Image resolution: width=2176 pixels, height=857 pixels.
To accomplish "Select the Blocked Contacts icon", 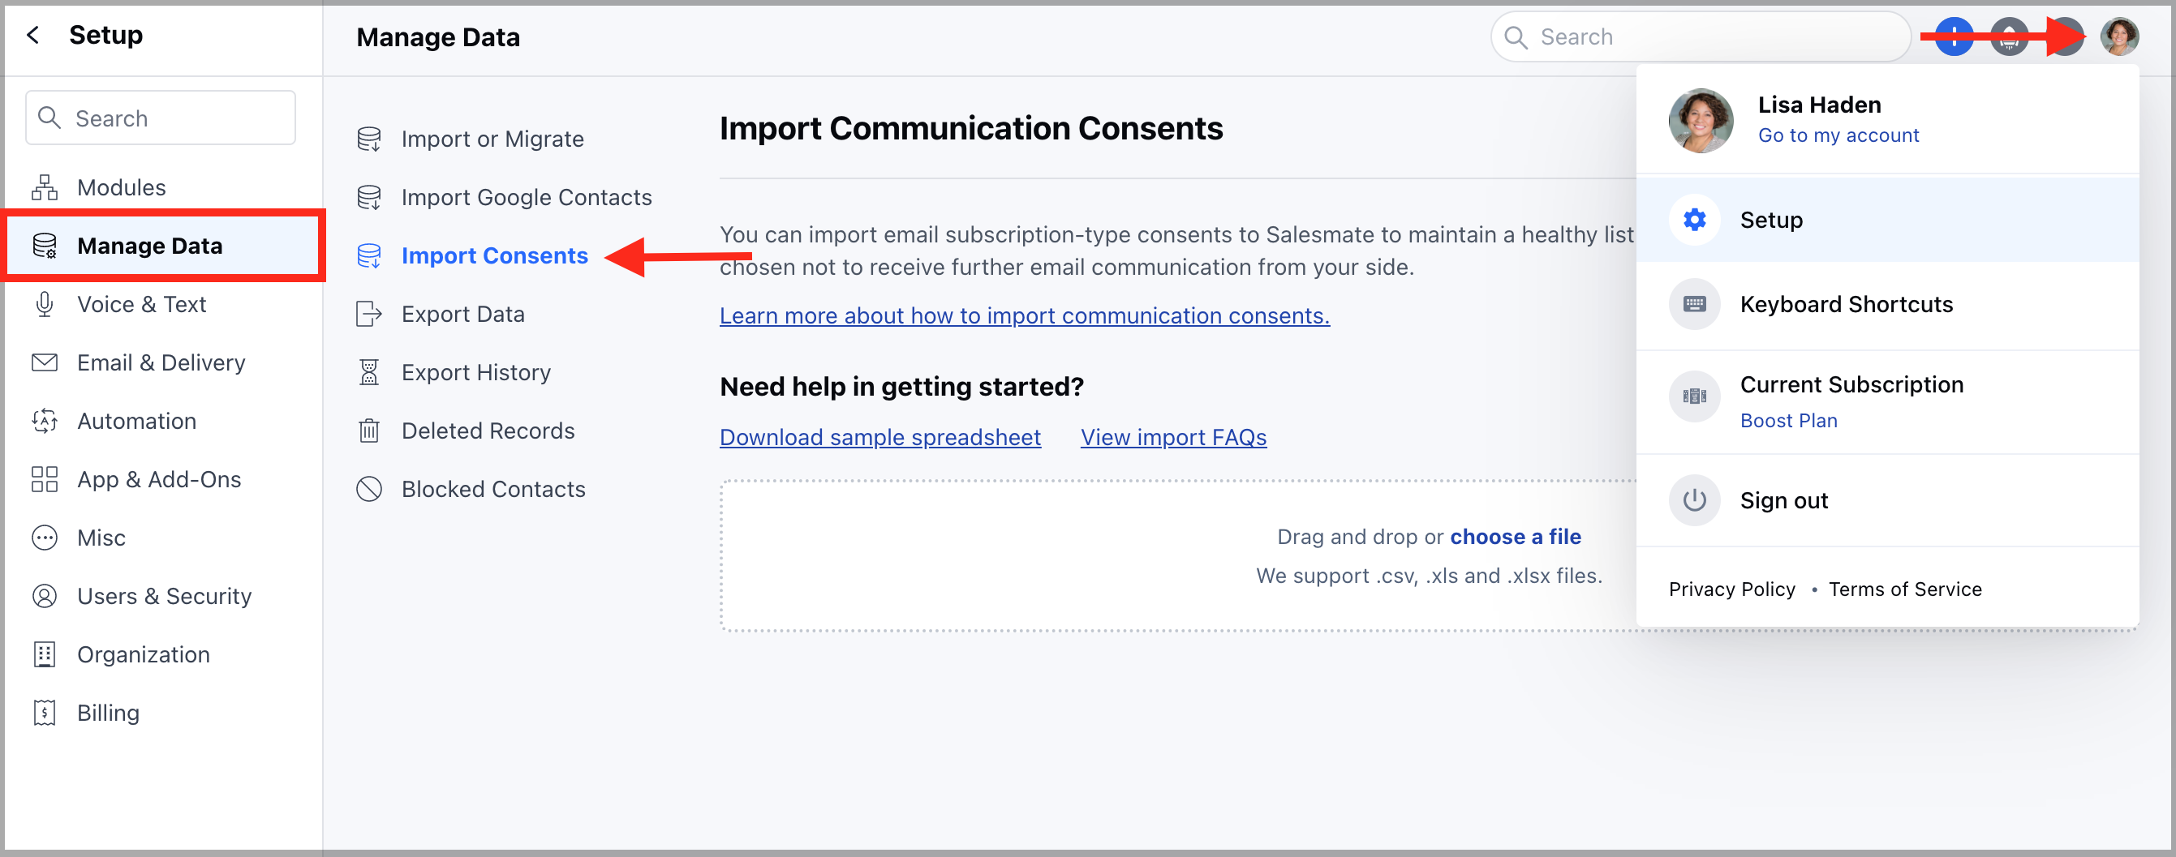I will click(369, 488).
